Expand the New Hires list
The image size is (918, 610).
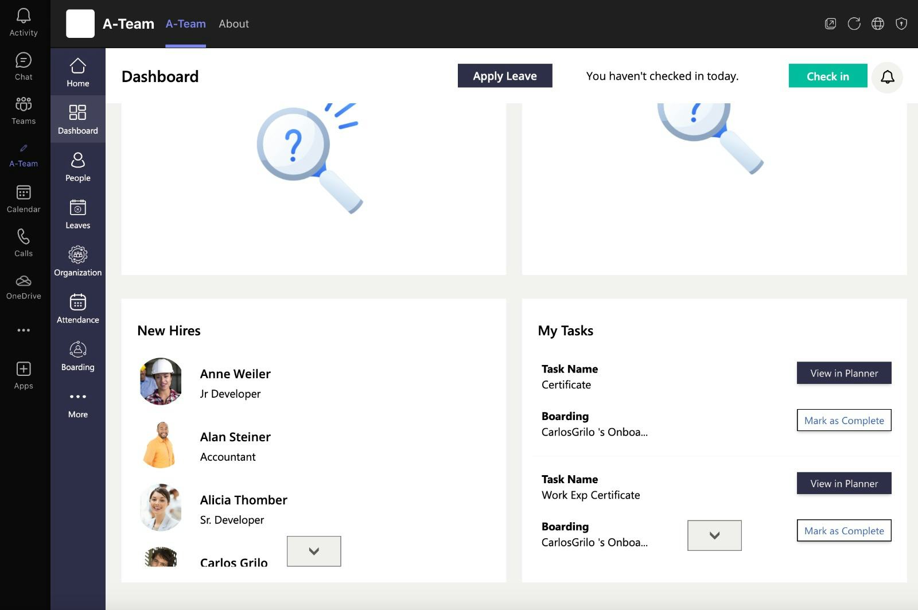[314, 551]
